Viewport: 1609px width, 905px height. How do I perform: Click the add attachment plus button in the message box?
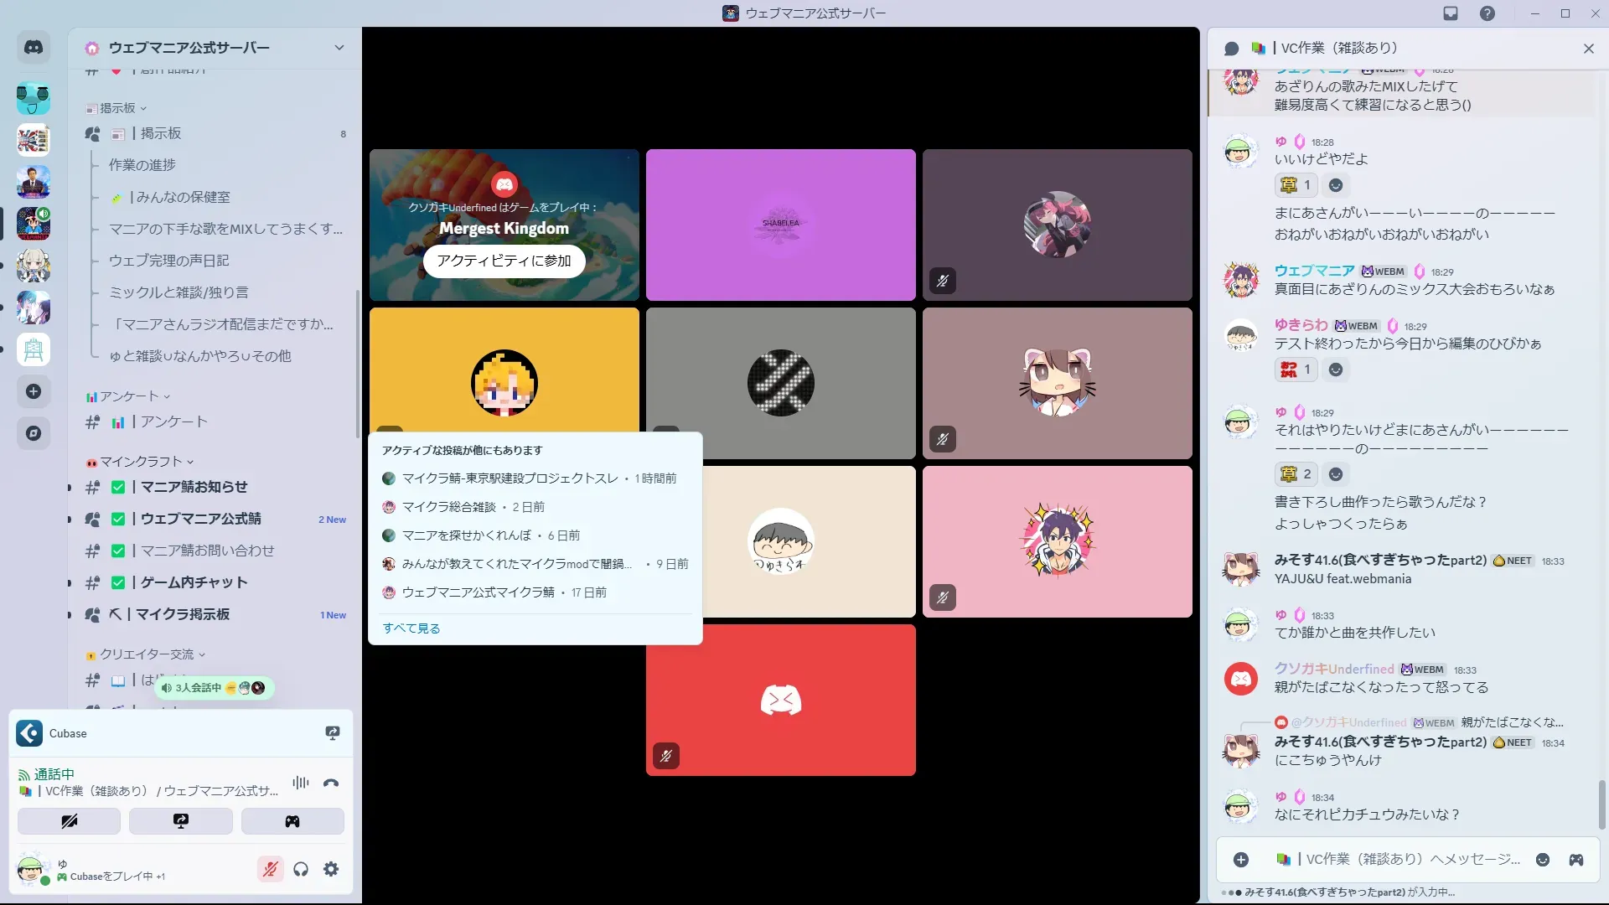[x=1241, y=860]
